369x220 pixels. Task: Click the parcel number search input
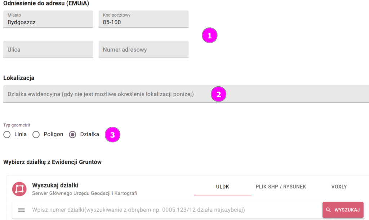coord(174,210)
